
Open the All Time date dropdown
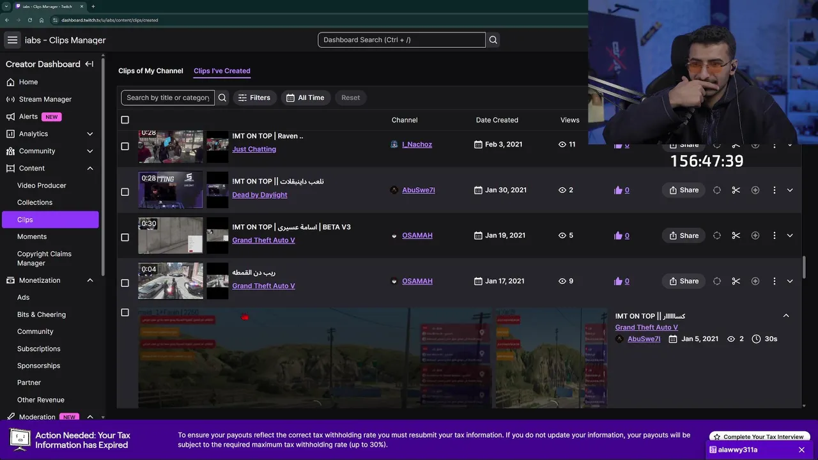coord(305,98)
